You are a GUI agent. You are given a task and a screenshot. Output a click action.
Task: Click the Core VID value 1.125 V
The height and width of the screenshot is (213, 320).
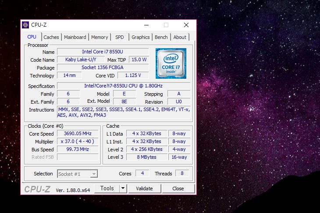[133, 75]
